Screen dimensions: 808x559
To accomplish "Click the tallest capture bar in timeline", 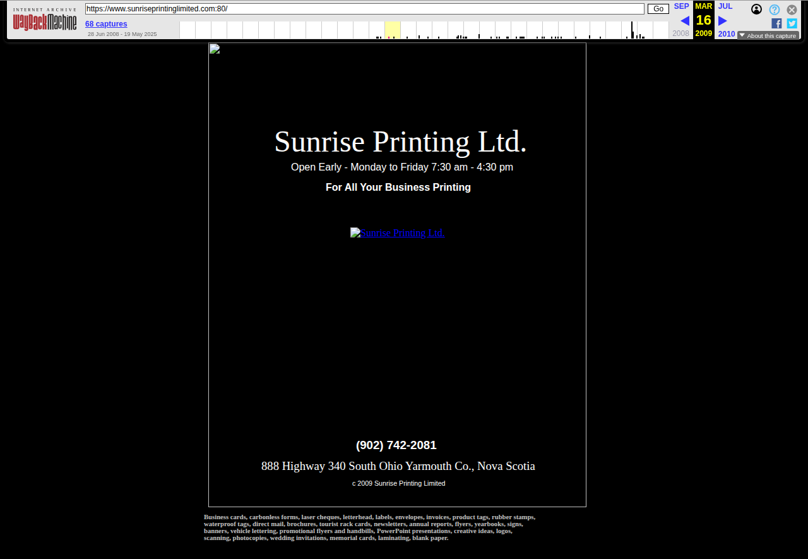I will [632, 30].
